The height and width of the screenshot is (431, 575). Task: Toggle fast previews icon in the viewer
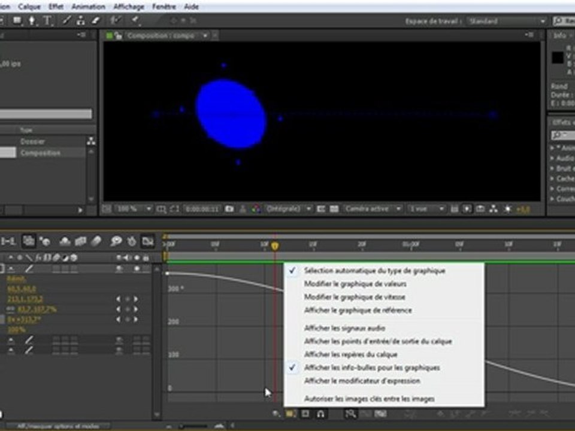pos(467,209)
